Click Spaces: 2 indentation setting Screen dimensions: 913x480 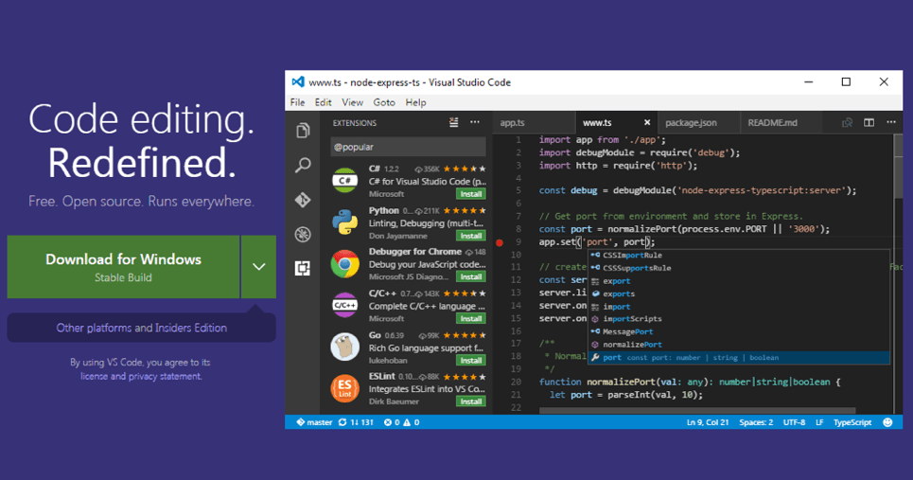coord(756,422)
